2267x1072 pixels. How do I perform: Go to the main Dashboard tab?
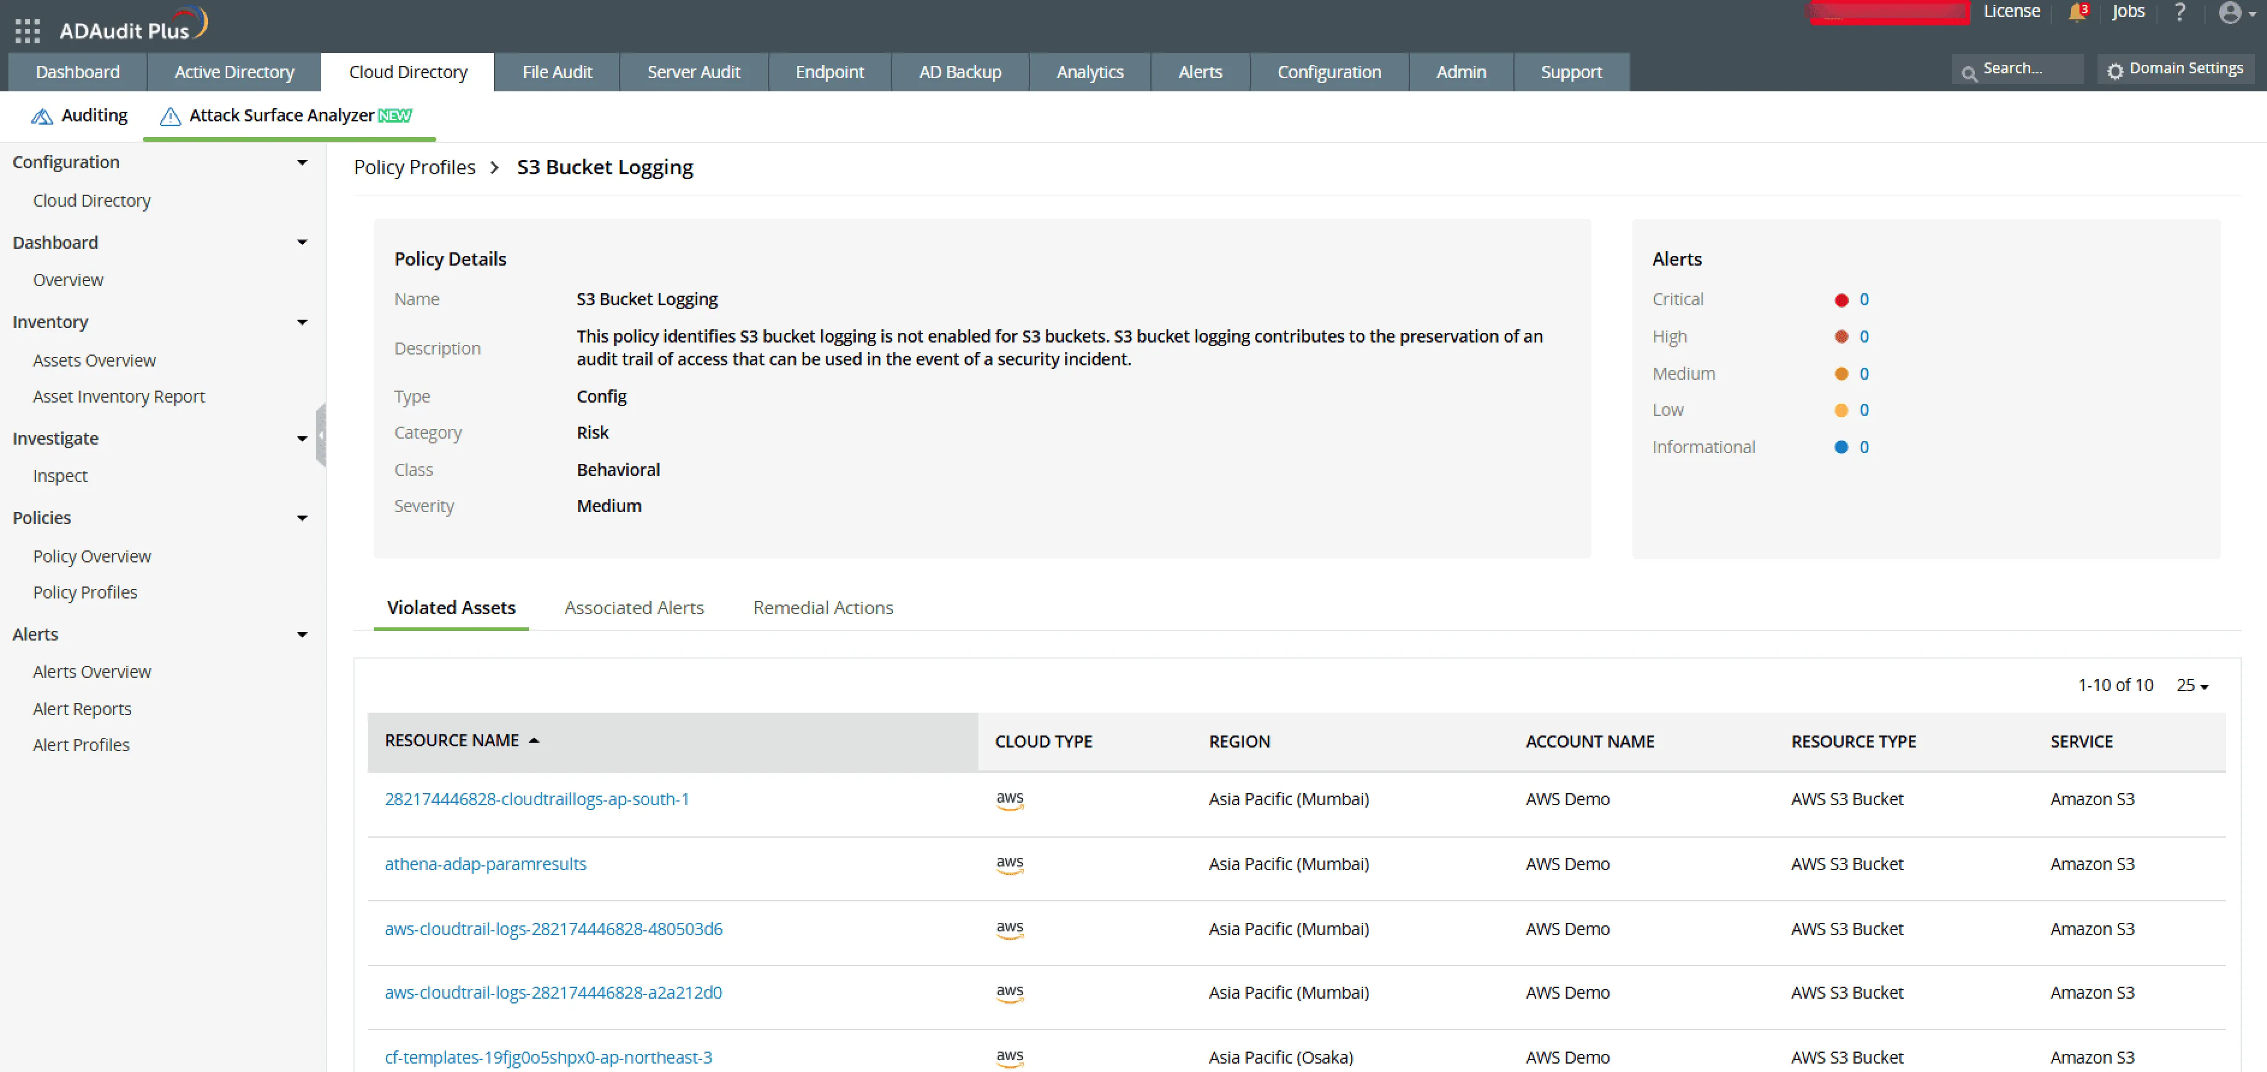coord(78,72)
